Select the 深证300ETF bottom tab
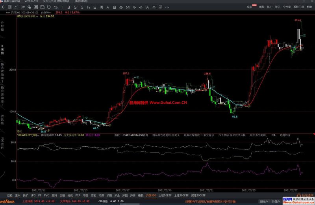315x205 pixels. (x=198, y=196)
